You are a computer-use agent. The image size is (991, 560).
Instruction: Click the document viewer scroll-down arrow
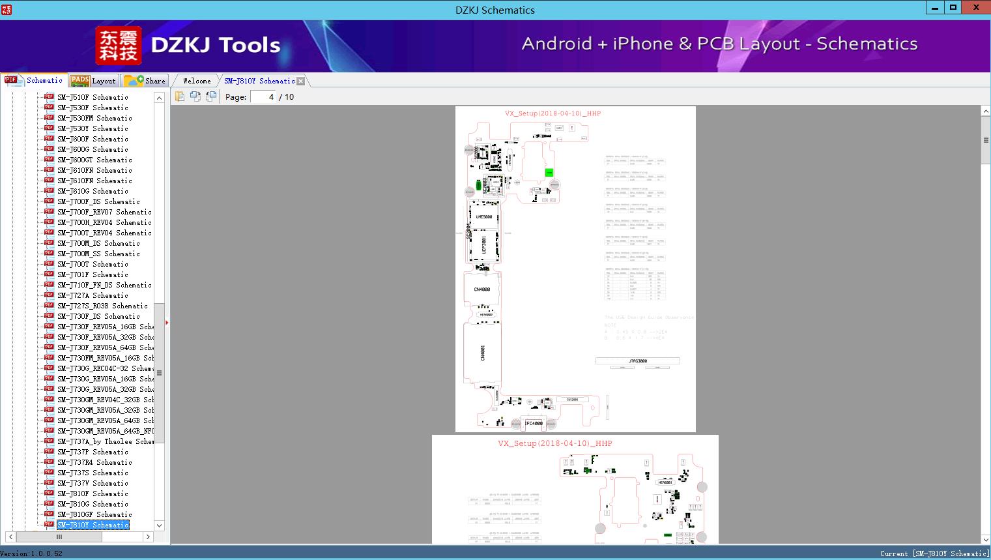pos(986,539)
